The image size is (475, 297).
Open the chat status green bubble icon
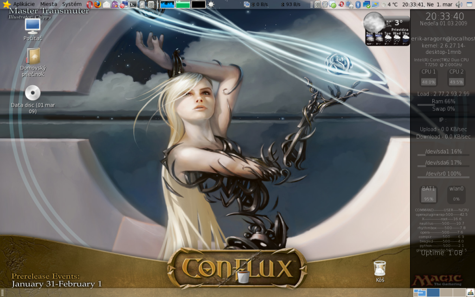click(333, 4)
